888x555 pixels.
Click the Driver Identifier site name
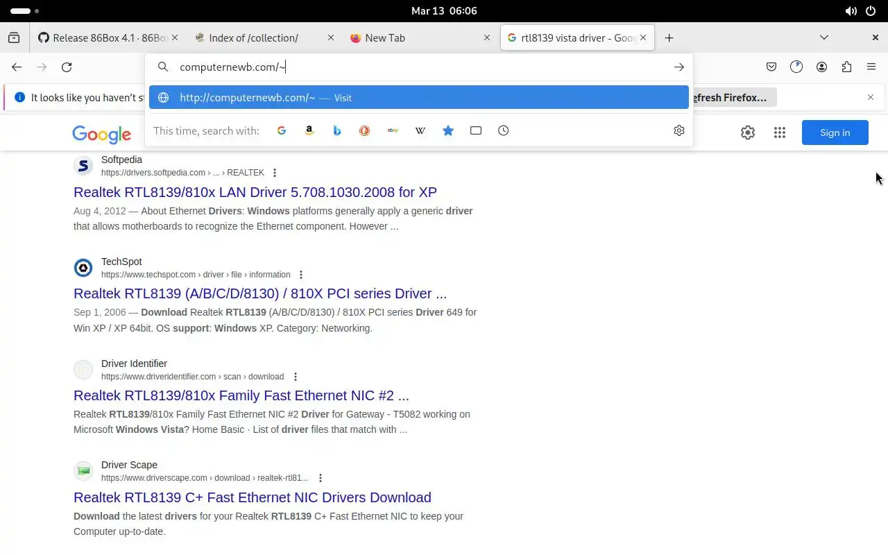pos(134,364)
